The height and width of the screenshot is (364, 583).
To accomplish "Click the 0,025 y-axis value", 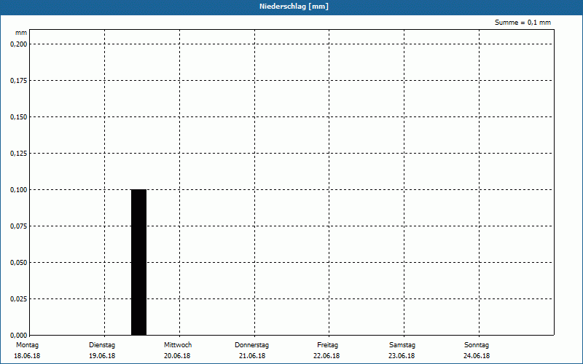I will [19, 299].
